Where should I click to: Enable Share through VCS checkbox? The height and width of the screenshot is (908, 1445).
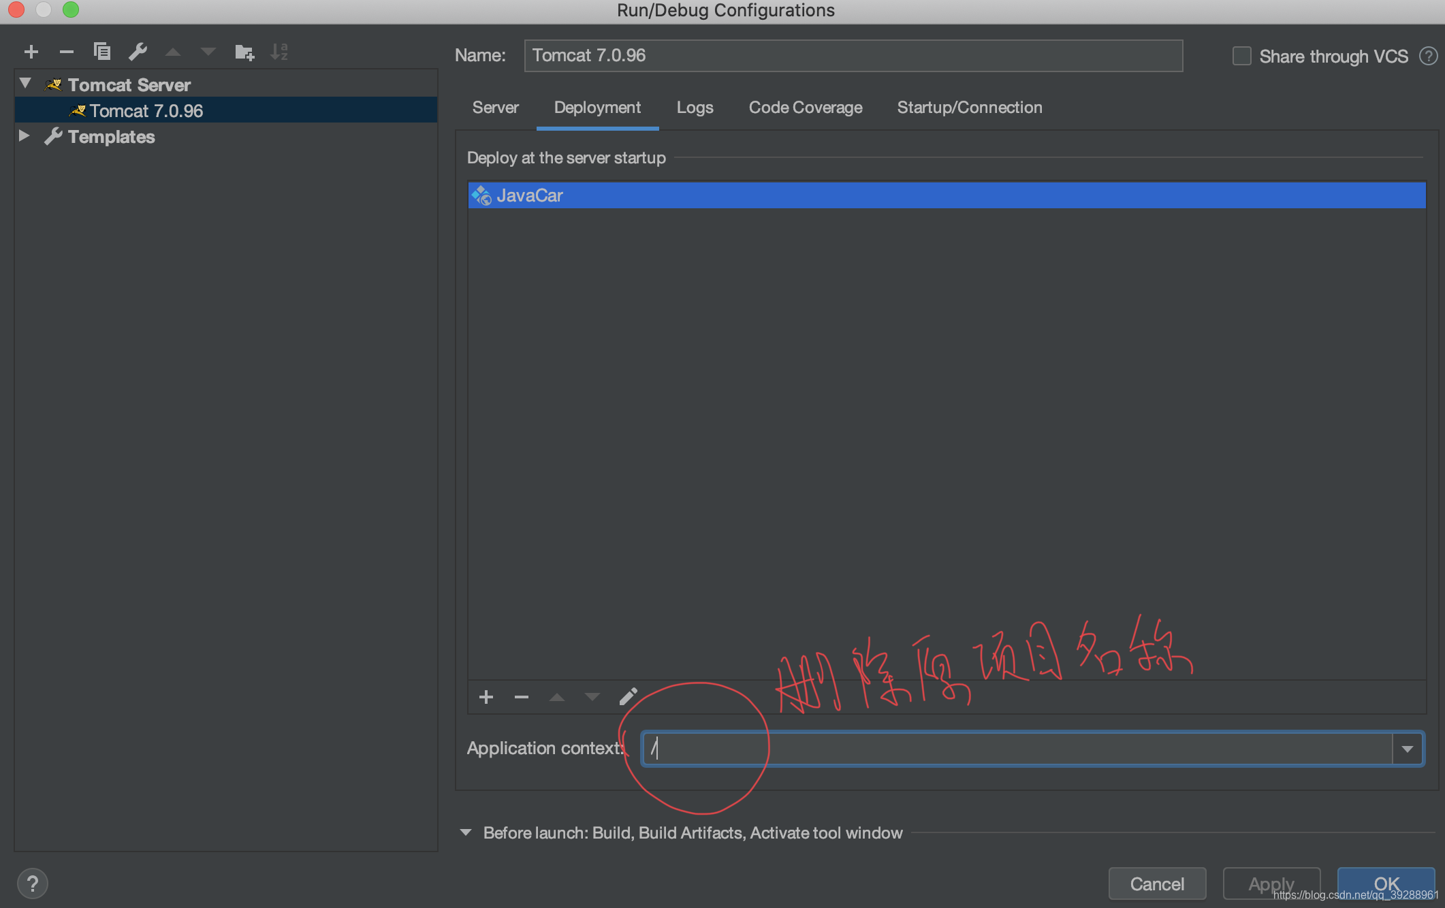click(1241, 56)
